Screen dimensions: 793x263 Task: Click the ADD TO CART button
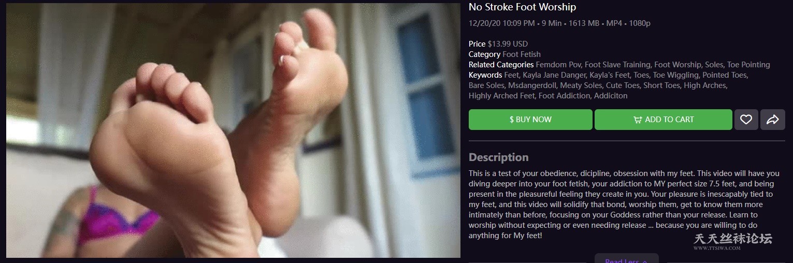(x=664, y=120)
